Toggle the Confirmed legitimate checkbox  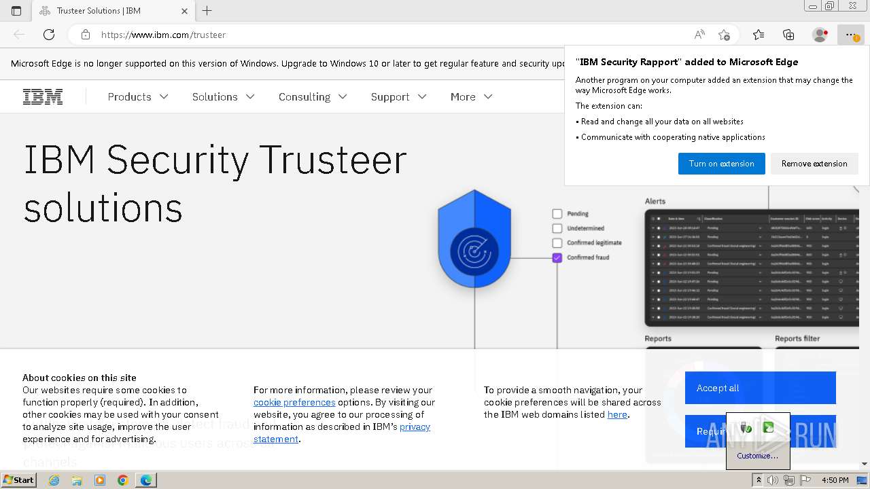(557, 243)
